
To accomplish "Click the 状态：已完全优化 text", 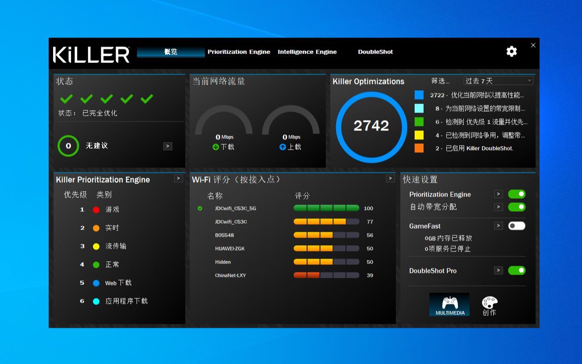I will 87,113.
